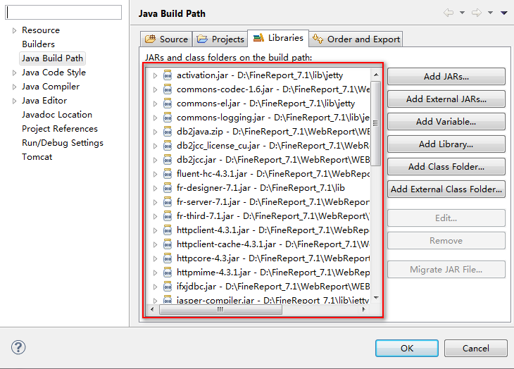Click the help question mark icon

[18, 347]
